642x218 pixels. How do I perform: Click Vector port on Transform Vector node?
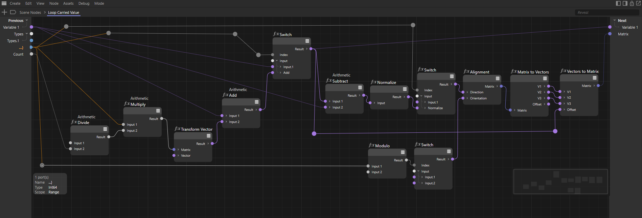[174, 155]
